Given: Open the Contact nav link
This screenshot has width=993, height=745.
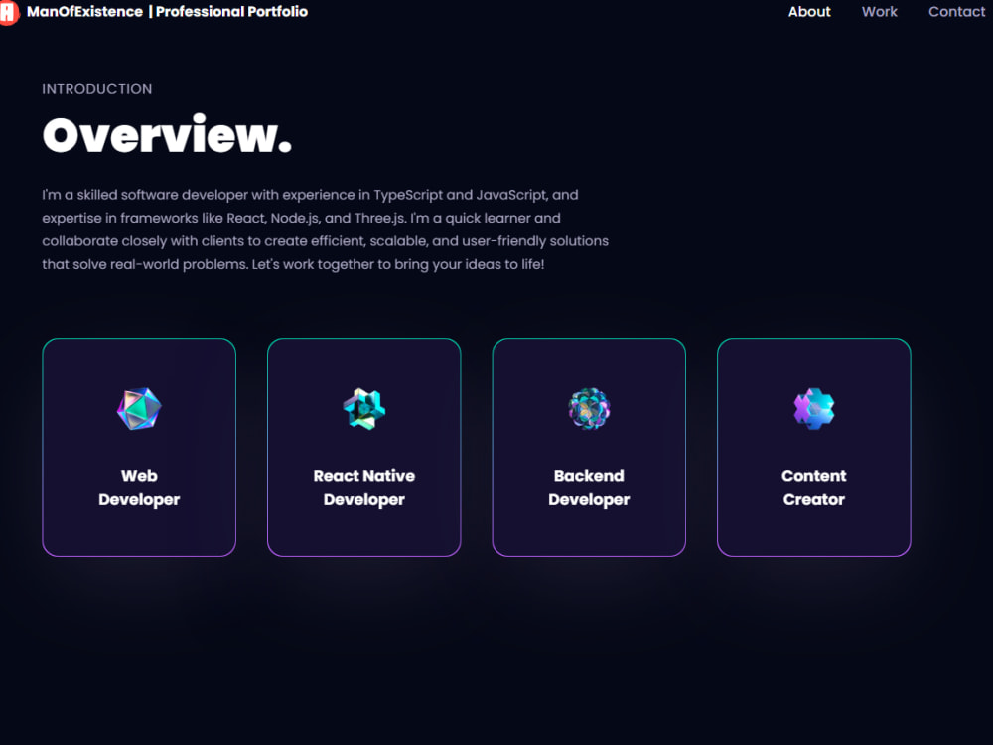Looking at the screenshot, I should point(956,12).
